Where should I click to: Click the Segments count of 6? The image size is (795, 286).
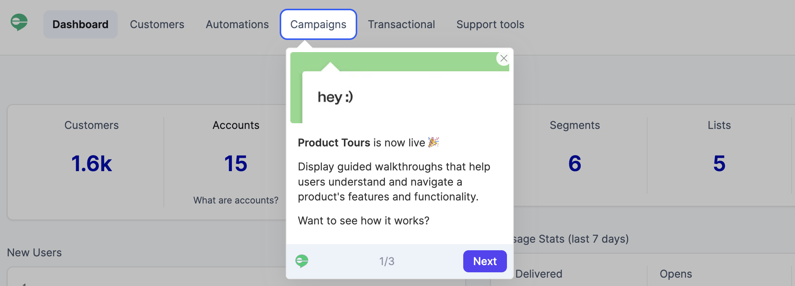pos(575,164)
